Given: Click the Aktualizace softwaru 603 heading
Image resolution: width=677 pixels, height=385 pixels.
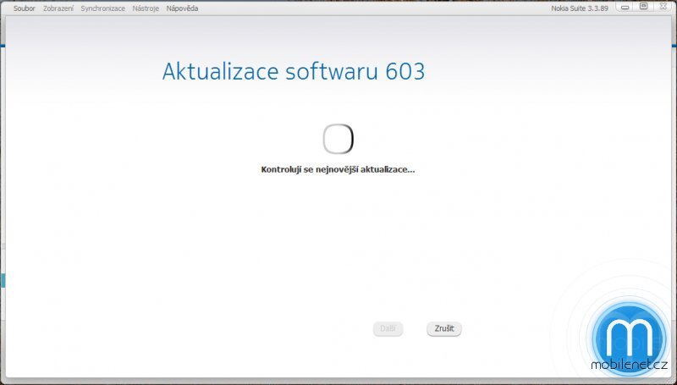Looking at the screenshot, I should (293, 71).
